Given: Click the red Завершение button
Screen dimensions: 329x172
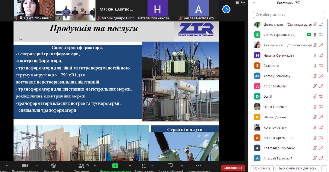Looking at the screenshot, I should coord(233,168).
